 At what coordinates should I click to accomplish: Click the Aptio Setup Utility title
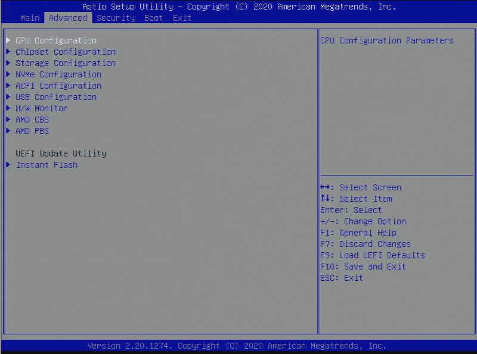click(239, 7)
